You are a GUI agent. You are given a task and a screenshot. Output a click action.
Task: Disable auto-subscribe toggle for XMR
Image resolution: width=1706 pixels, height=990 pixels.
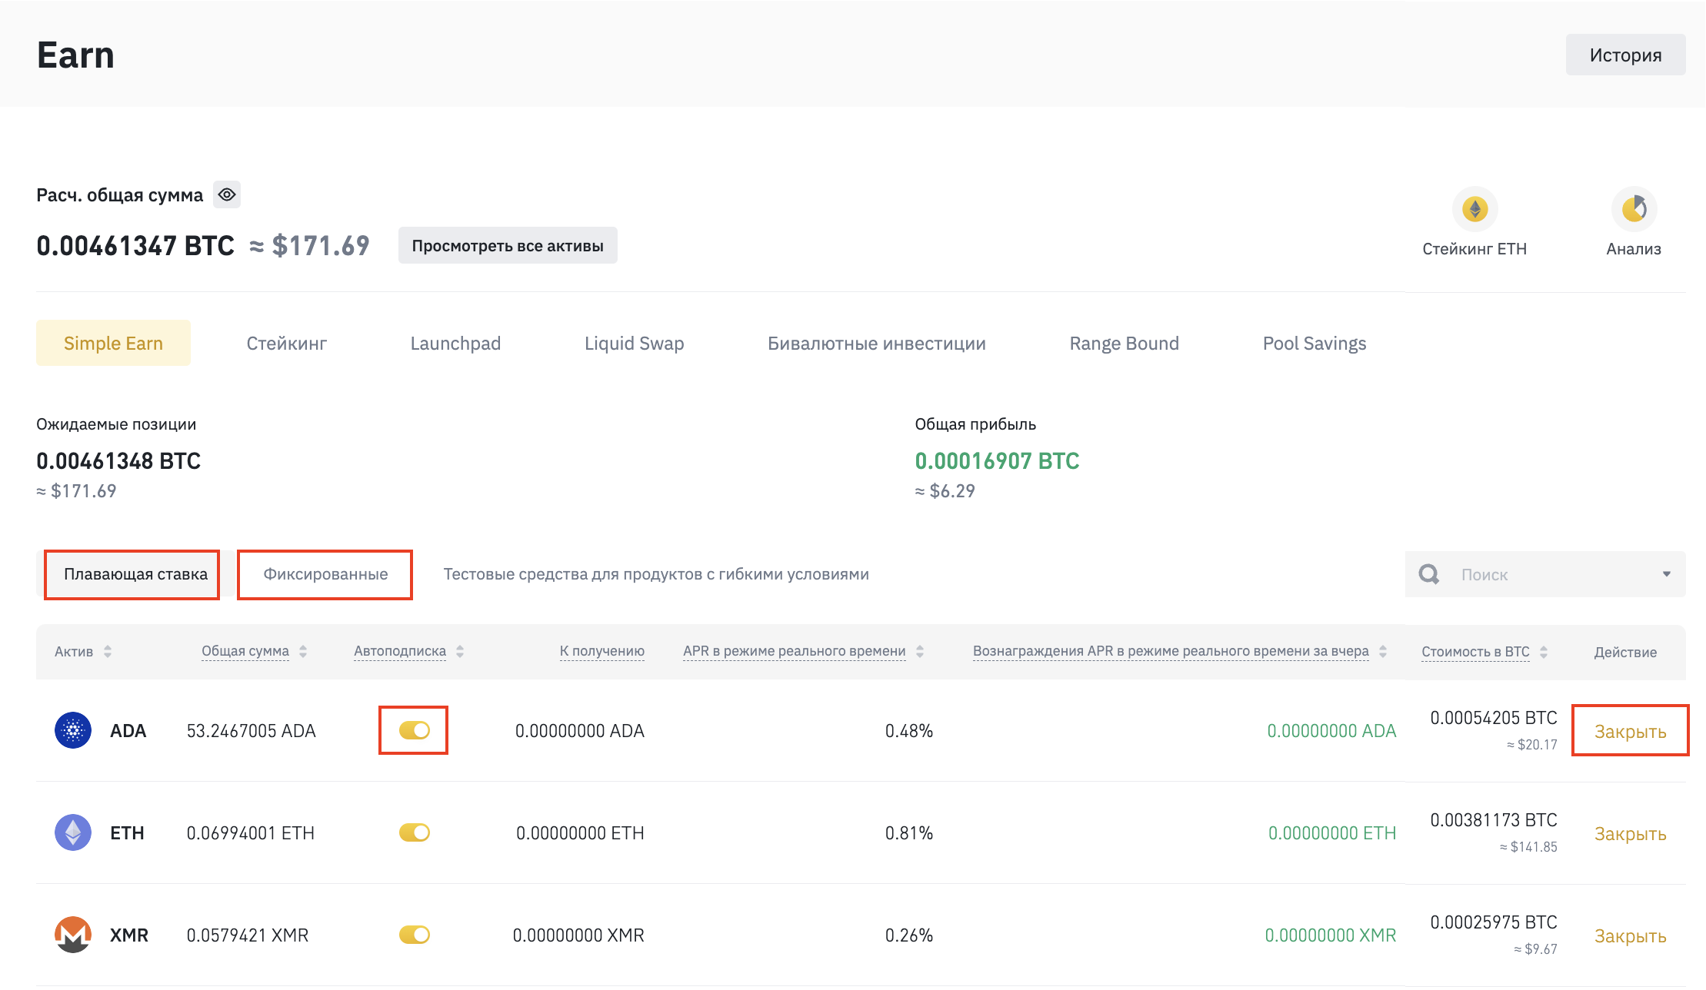pos(415,935)
